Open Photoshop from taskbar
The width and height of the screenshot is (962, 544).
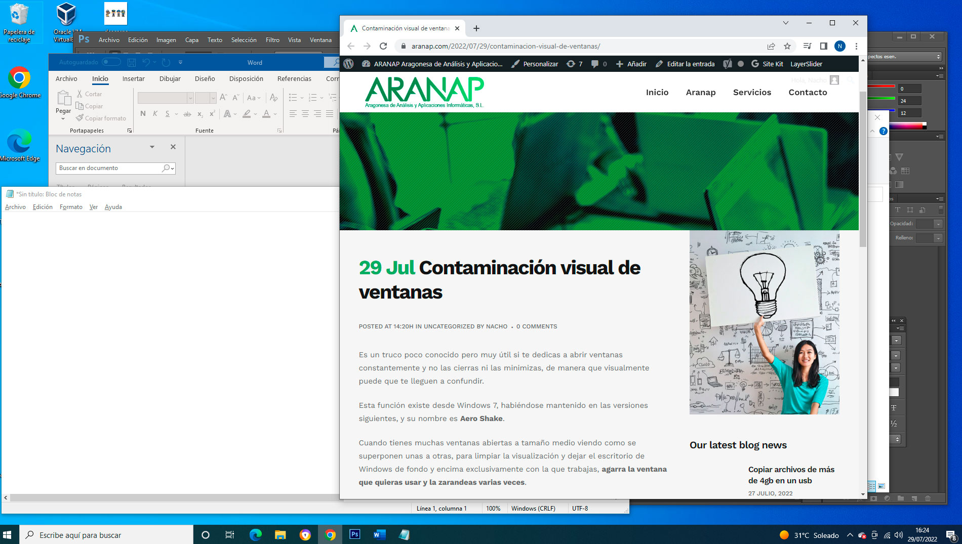tap(355, 534)
